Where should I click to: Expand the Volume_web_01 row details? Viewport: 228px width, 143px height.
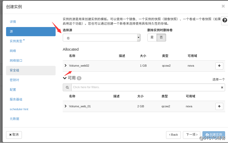(x=65, y=106)
